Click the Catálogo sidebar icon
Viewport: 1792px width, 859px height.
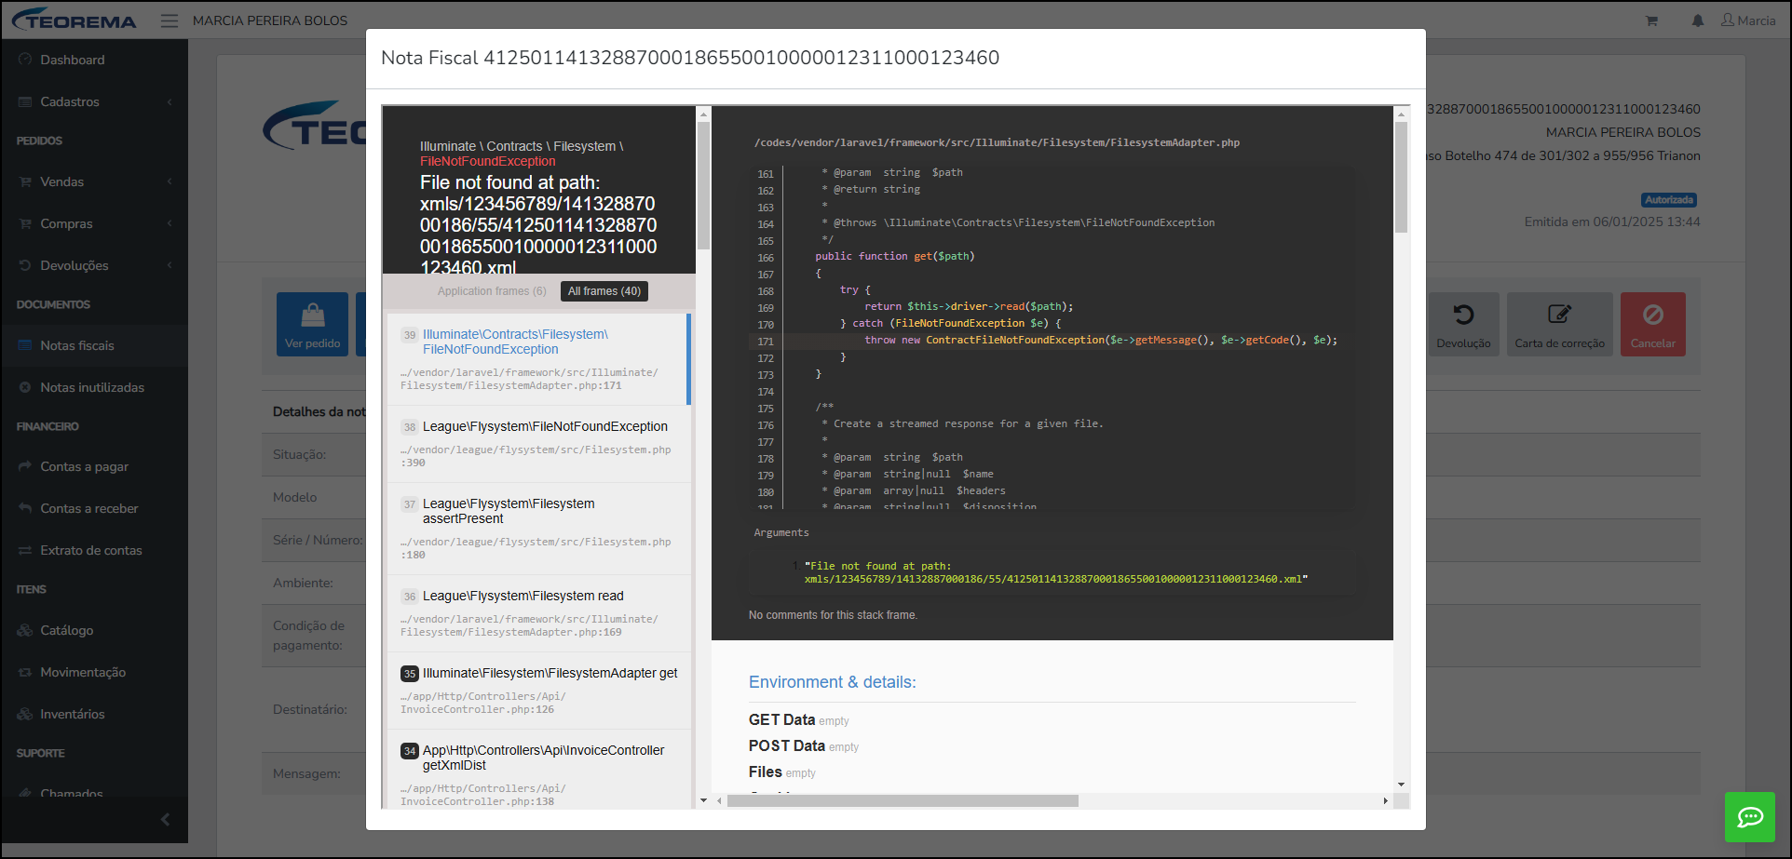click(x=25, y=630)
